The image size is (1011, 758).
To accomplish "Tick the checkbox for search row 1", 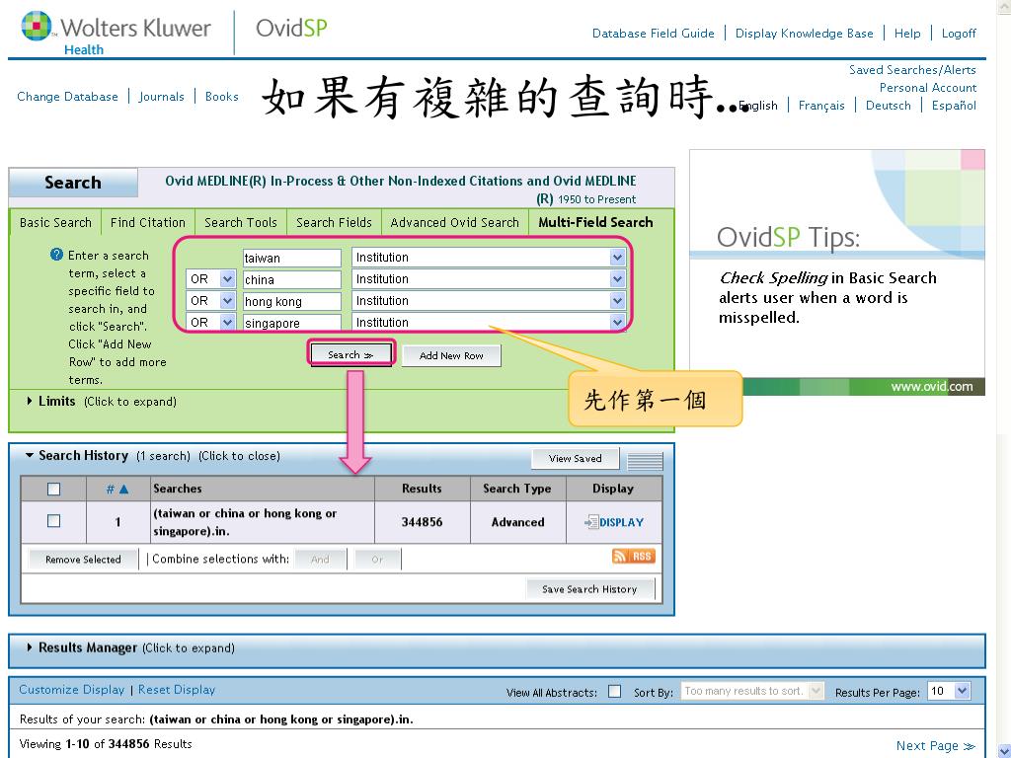I will [54, 521].
